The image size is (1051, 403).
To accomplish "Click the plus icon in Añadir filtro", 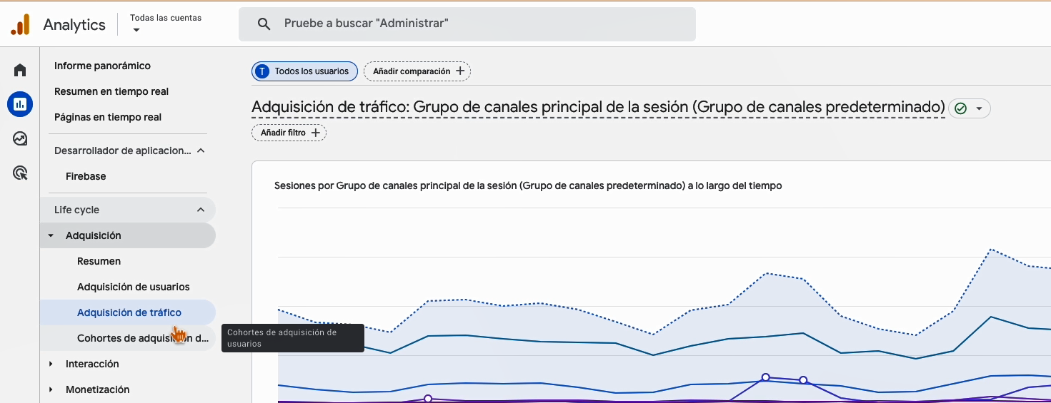I will click(x=315, y=133).
